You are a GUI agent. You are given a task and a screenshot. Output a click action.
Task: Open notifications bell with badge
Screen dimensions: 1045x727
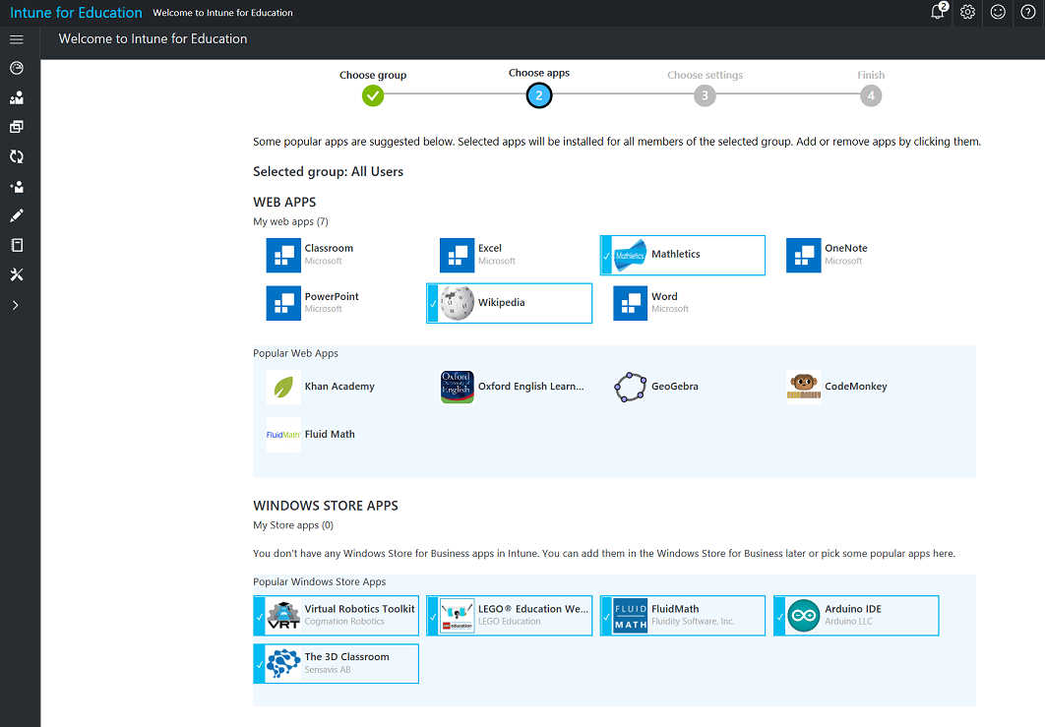(939, 12)
